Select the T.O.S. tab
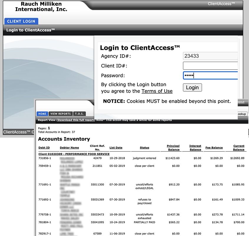 pos(79,114)
